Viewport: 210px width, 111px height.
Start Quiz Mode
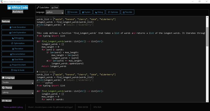[x=18, y=59]
